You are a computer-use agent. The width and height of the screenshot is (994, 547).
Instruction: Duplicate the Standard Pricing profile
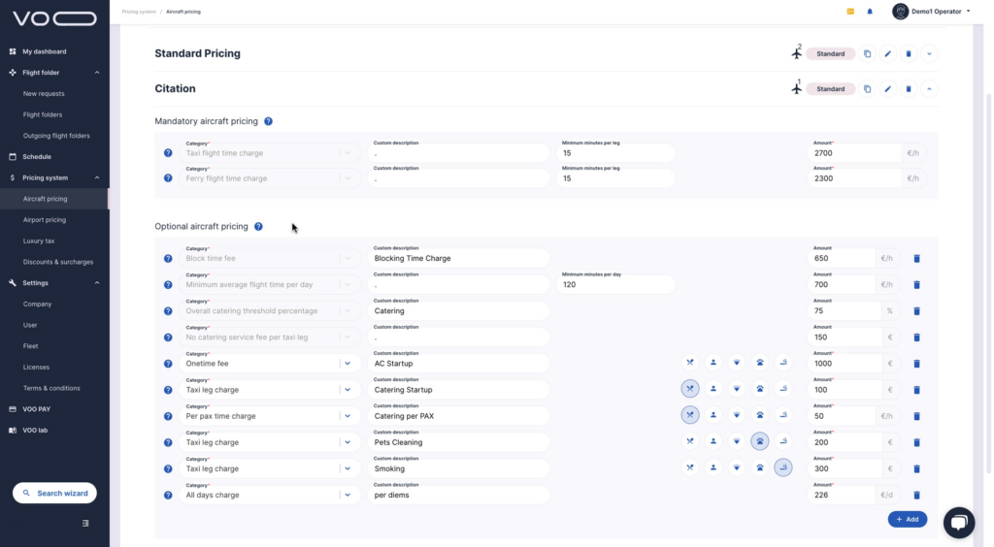coord(868,54)
